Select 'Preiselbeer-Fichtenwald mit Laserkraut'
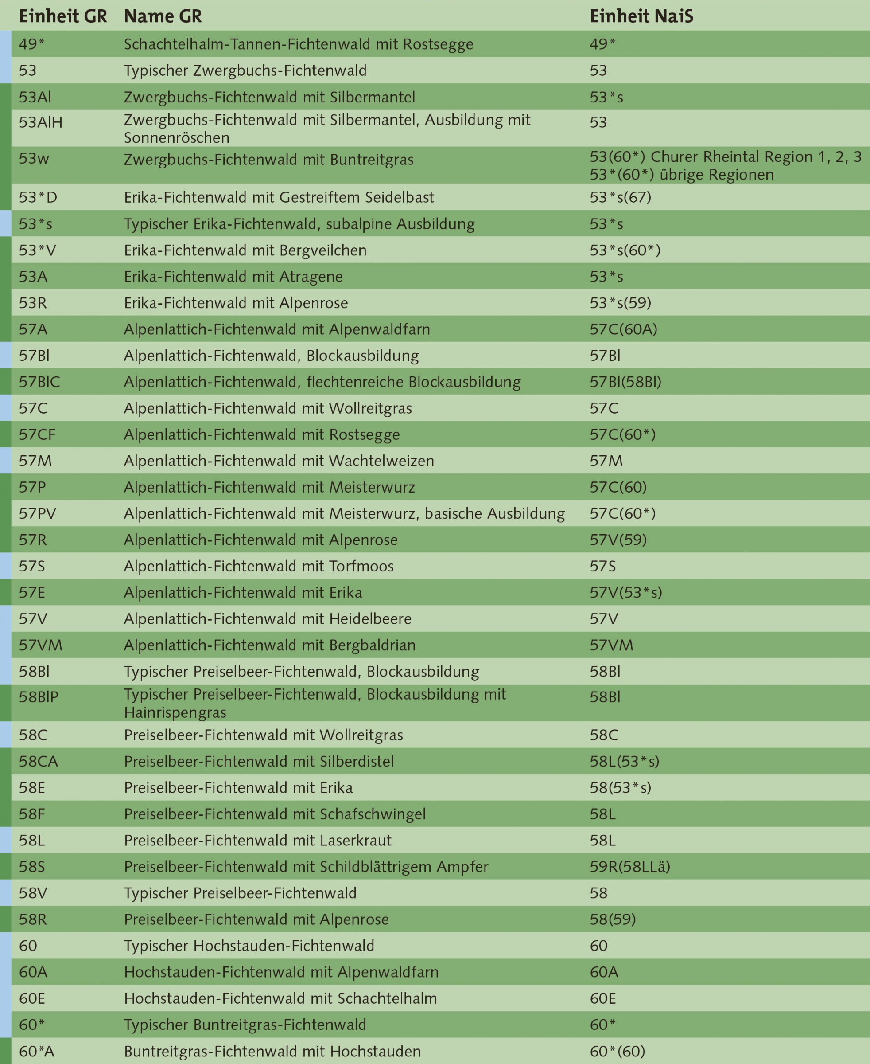 [x=258, y=840]
